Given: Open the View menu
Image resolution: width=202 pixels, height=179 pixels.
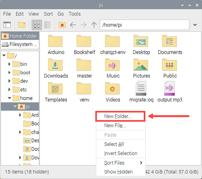Looking at the screenshot, I should tap(34, 14).
